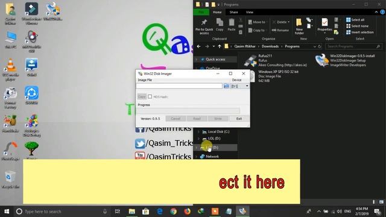Open Explorer Help question mark icon
The width and height of the screenshot is (386, 217).
382,12
